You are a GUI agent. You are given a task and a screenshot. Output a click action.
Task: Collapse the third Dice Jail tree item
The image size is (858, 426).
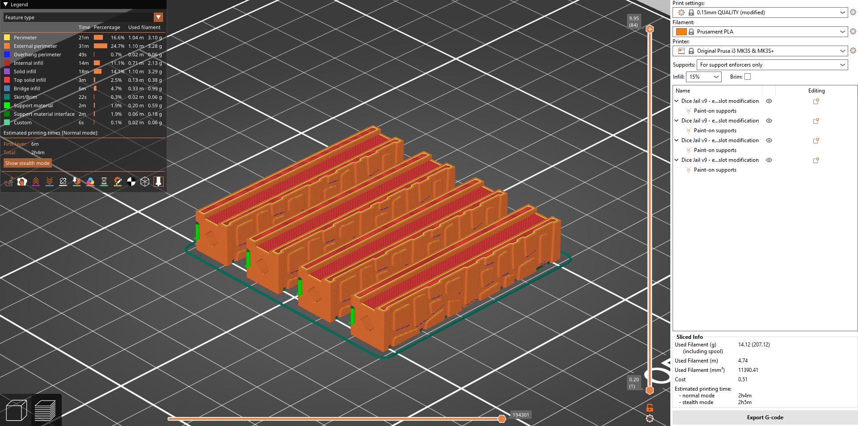click(677, 140)
